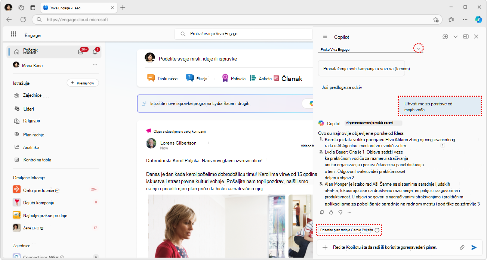Give thumbs up to Copilot response
The image size is (487, 260).
(x=331, y=212)
